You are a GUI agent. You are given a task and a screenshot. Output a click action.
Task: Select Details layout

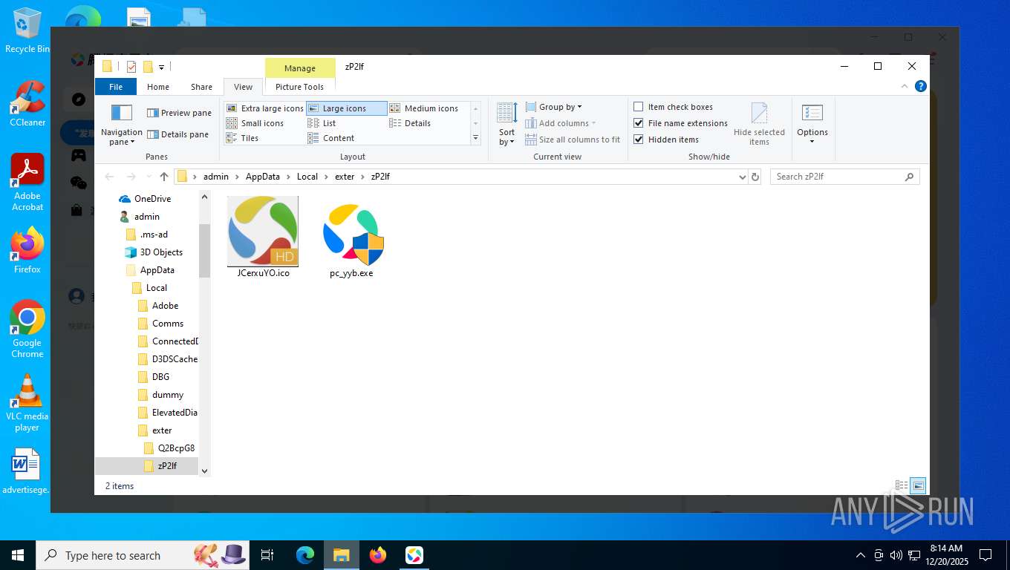click(x=410, y=123)
